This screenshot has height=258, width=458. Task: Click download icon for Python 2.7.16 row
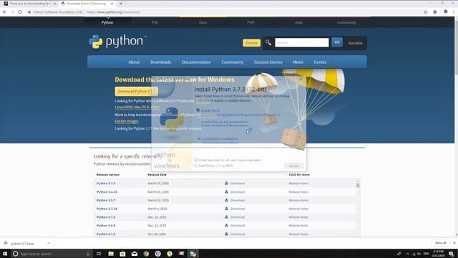(x=226, y=209)
